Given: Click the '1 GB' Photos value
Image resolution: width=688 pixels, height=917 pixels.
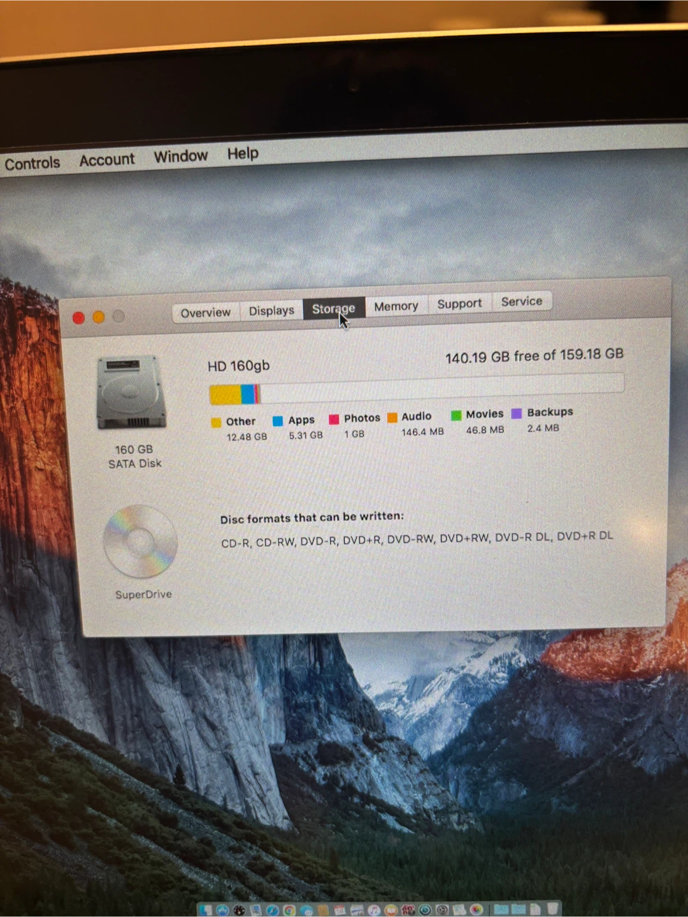Looking at the screenshot, I should pos(354,434).
